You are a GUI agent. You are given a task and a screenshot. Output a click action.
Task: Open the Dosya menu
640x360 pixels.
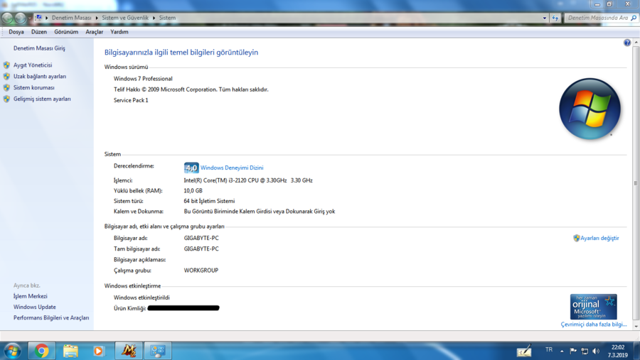16,32
